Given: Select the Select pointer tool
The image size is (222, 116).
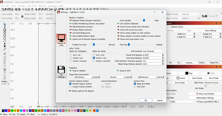Looking at the screenshot, I should (5, 24).
